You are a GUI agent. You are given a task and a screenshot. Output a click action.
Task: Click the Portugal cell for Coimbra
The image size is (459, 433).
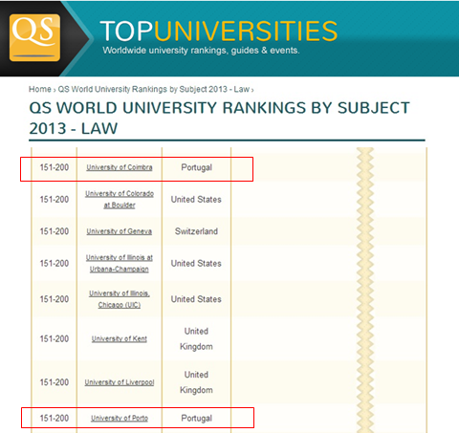[x=196, y=167]
